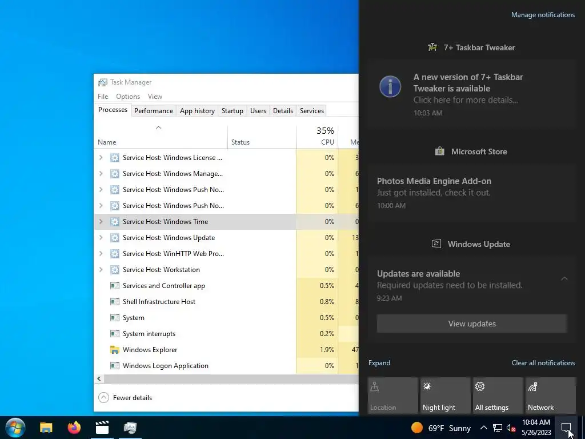Click the network tray icon
Image resolution: width=585 pixels, height=439 pixels.
click(498, 428)
